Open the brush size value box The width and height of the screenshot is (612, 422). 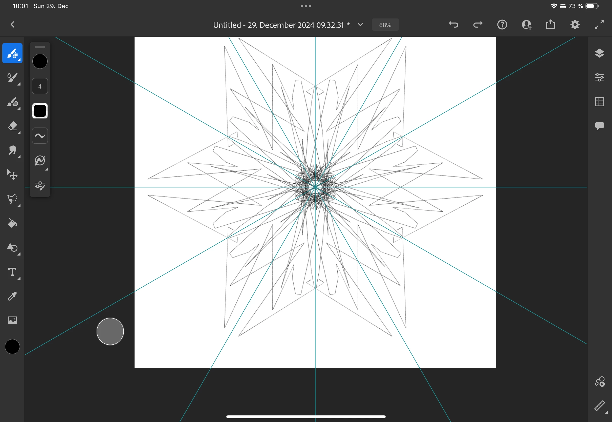point(40,86)
